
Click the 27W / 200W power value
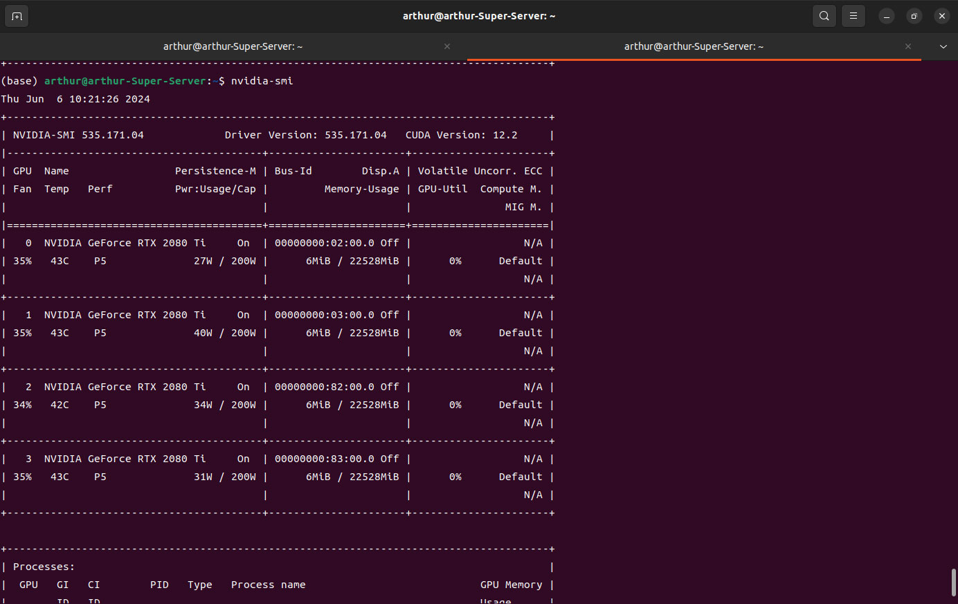224,261
